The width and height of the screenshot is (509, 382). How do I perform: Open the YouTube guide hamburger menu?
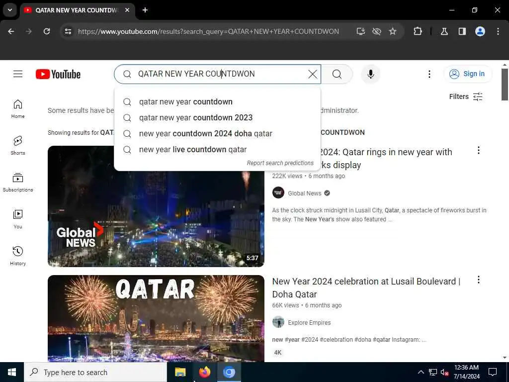pyautogui.click(x=18, y=74)
